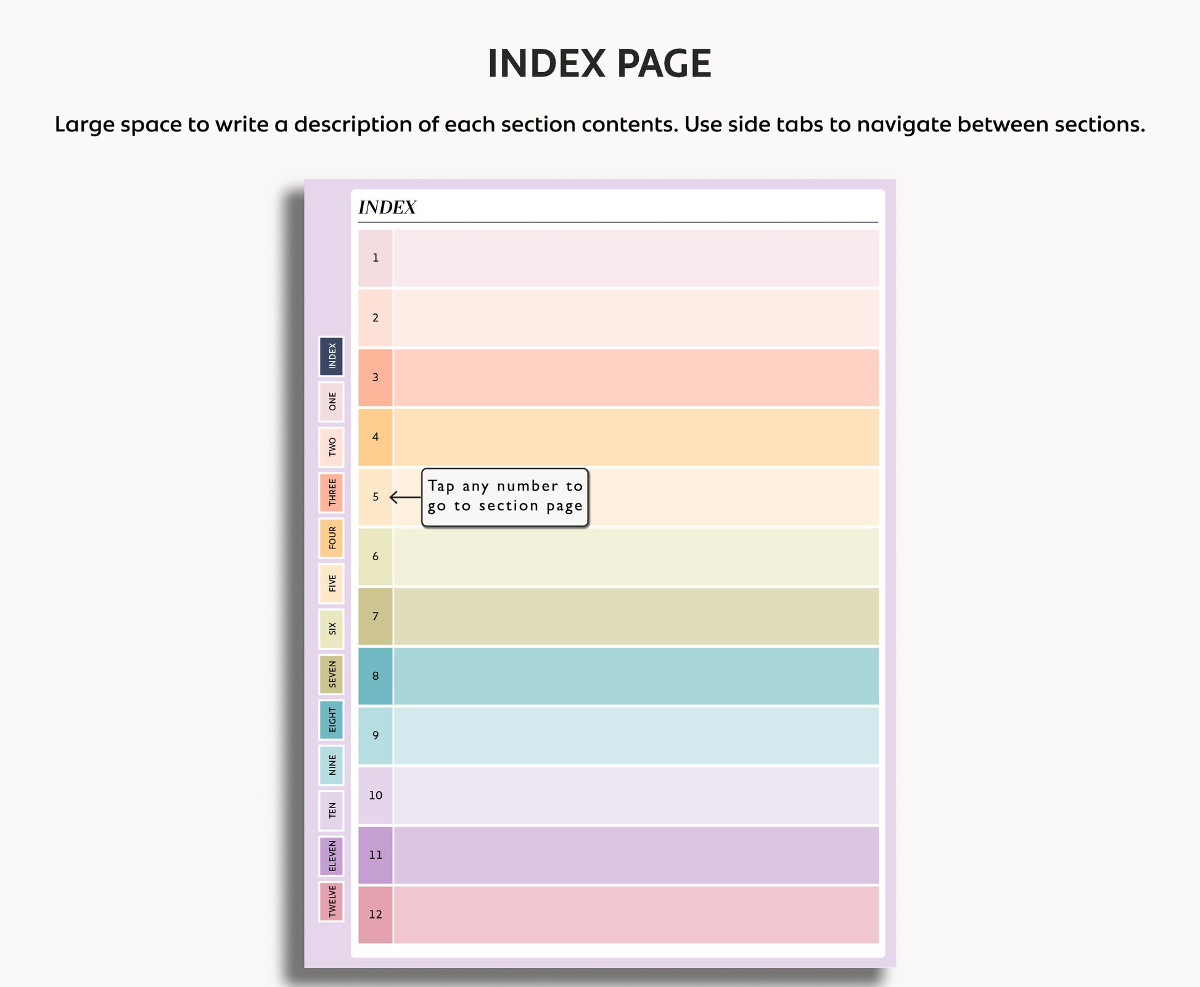1200x987 pixels.
Task: Tap number 10 in the index
Action: coord(376,796)
